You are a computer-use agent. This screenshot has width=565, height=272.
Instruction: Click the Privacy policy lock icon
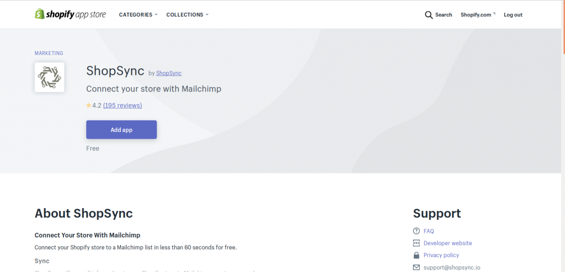tap(417, 255)
